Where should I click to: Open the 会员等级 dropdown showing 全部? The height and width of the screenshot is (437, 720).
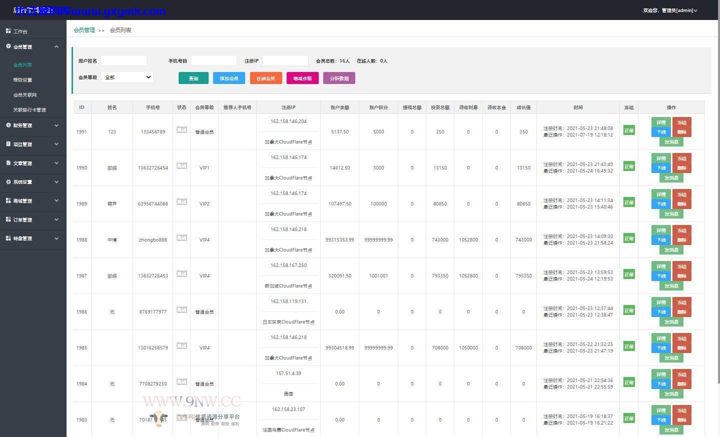click(127, 77)
